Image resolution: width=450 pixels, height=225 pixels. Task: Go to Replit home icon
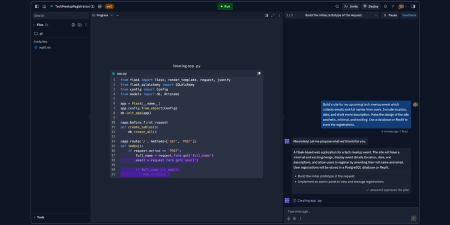pyautogui.click(x=44, y=7)
